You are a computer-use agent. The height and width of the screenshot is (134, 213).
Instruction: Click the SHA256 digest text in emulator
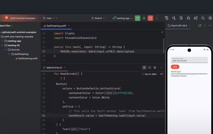click(189, 74)
